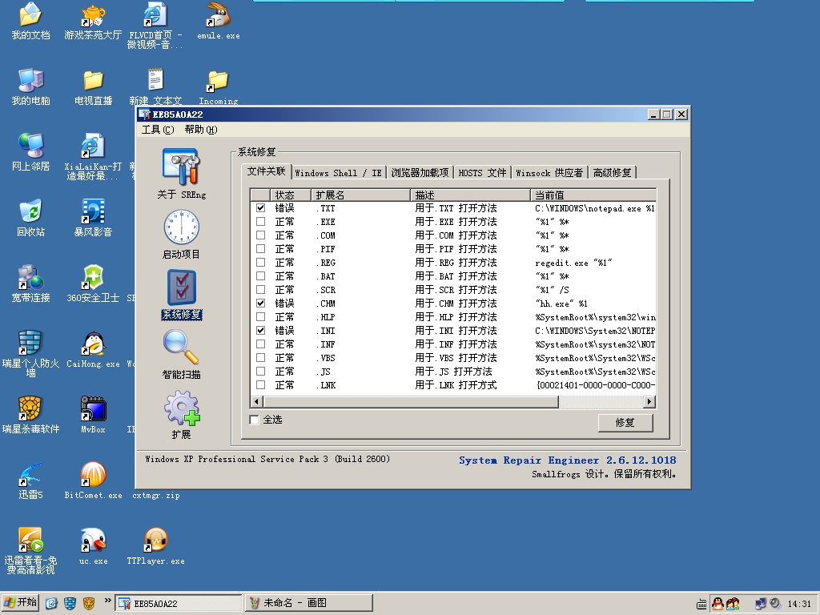The image size is (820, 615).
Task: Activate EE85A0A22 taskbar button
Action: (179, 603)
